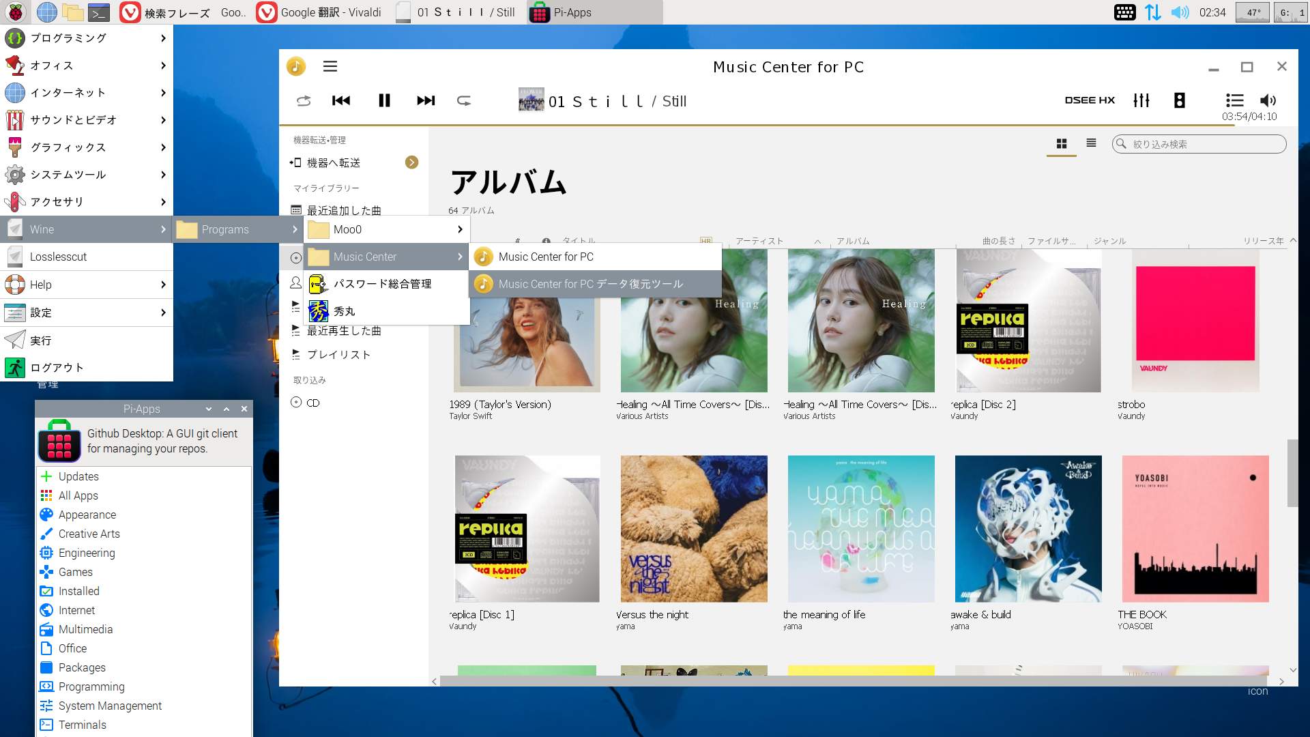This screenshot has width=1310, height=737.
Task: Open the speaker output device icon
Action: point(1179,100)
